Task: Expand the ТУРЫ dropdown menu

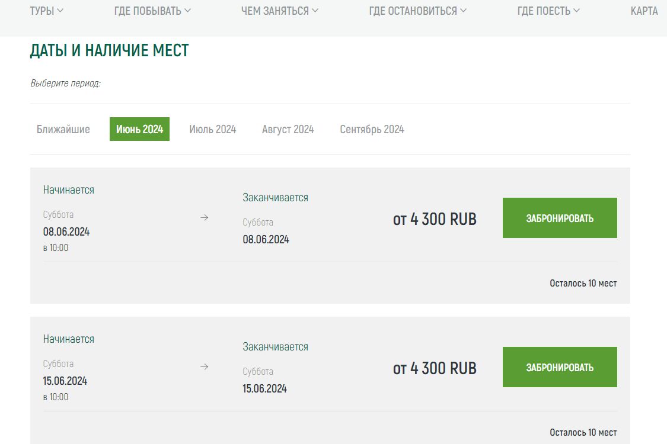Action: tap(47, 11)
